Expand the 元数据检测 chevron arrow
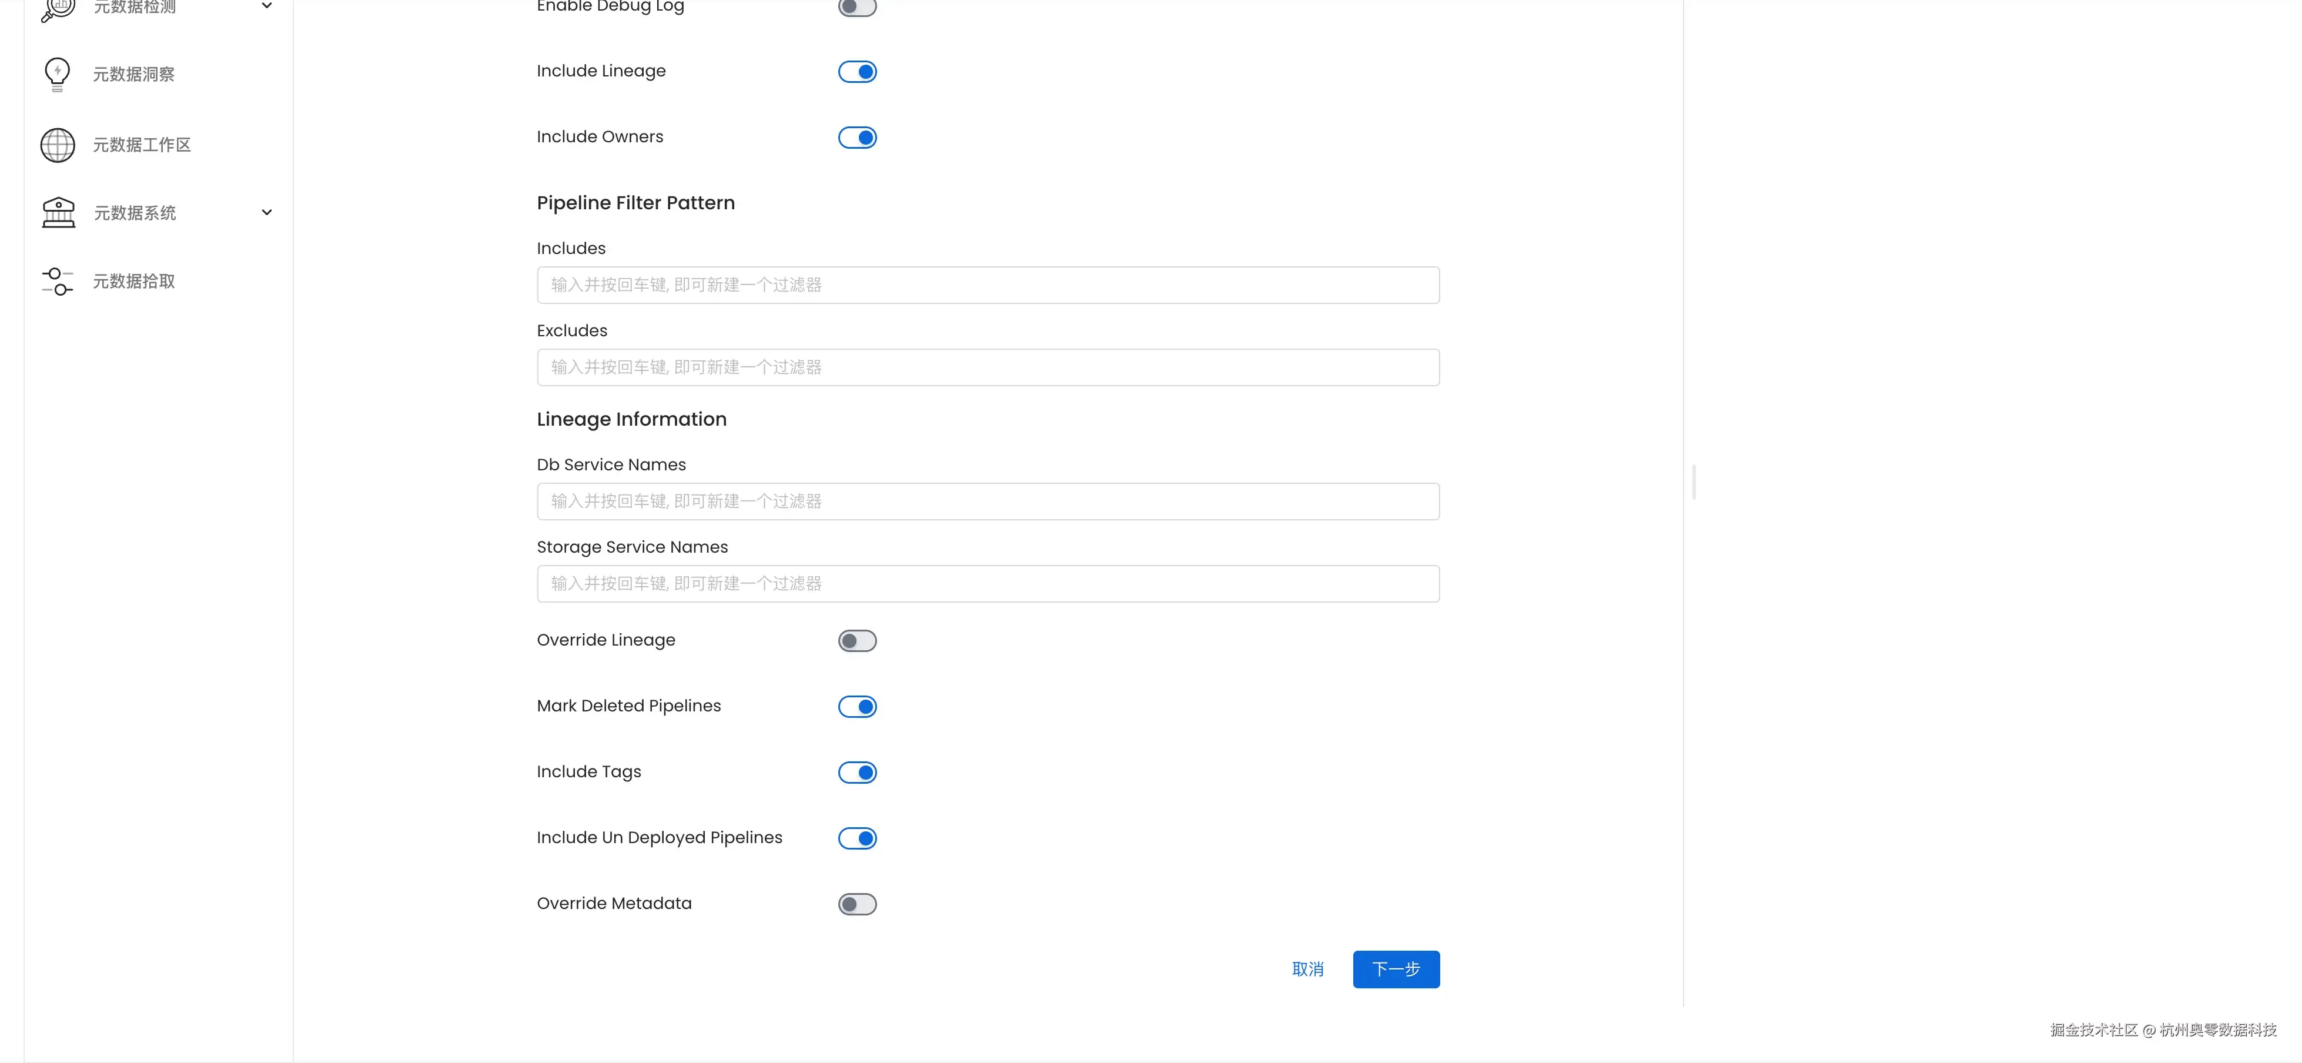The width and height of the screenshot is (2302, 1063). tap(266, 6)
